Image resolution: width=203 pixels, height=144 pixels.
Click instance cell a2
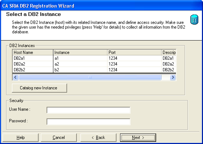(80, 64)
